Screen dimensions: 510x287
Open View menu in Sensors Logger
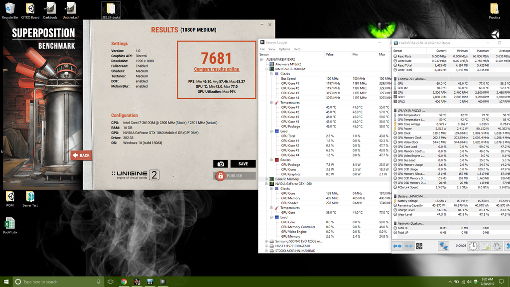(271, 49)
